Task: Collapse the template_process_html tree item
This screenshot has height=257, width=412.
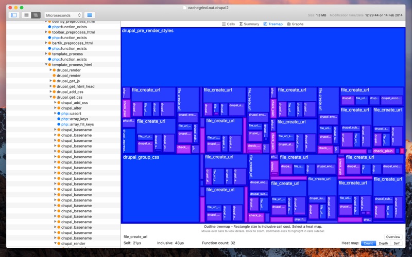Action: click(x=46, y=65)
